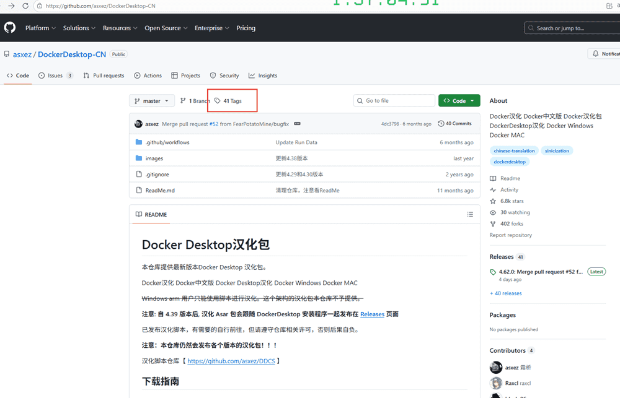Viewport: 620px width, 398px height.
Task: Switch to the Issues tab
Action: pos(55,76)
